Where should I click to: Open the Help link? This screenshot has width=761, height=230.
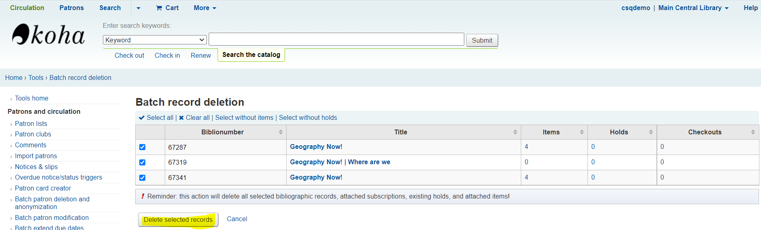tap(751, 8)
